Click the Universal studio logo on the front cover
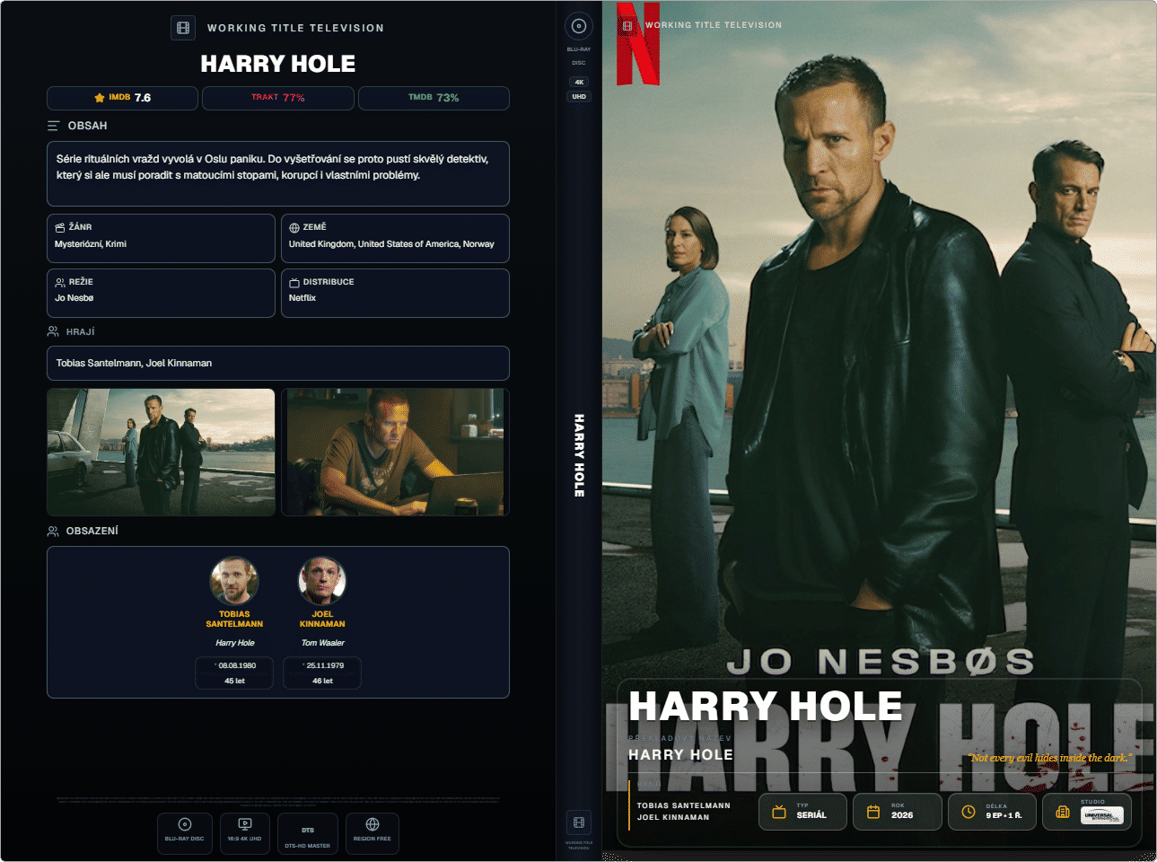 pyautogui.click(x=1101, y=816)
